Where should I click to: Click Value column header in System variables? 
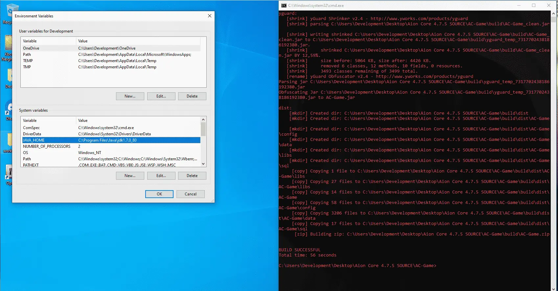(x=138, y=121)
